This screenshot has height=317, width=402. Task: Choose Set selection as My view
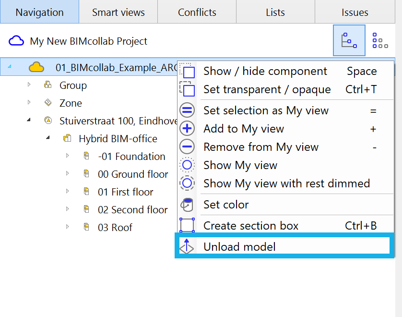(285, 110)
